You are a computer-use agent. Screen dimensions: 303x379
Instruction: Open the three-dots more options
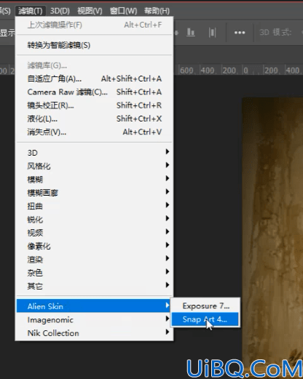(240, 33)
